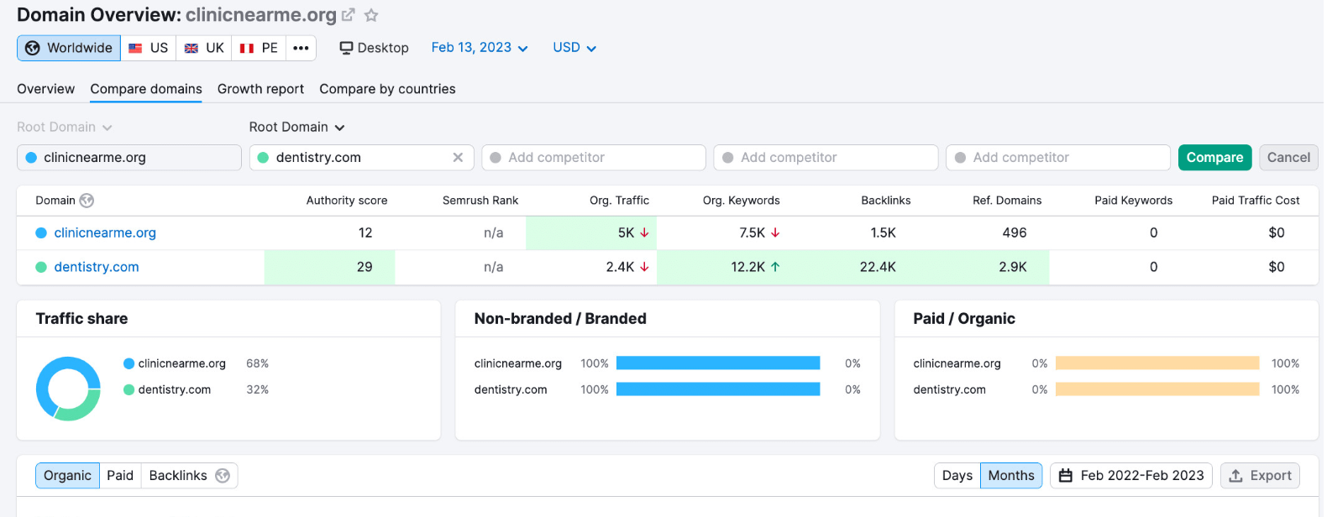Open the Feb 13, 2023 date dropdown
This screenshot has height=517, width=1327.
tap(480, 48)
